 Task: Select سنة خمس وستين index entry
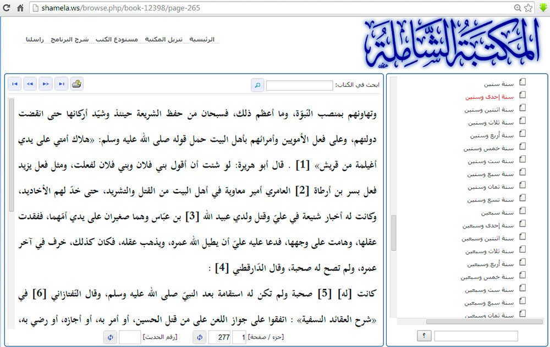pos(488,148)
